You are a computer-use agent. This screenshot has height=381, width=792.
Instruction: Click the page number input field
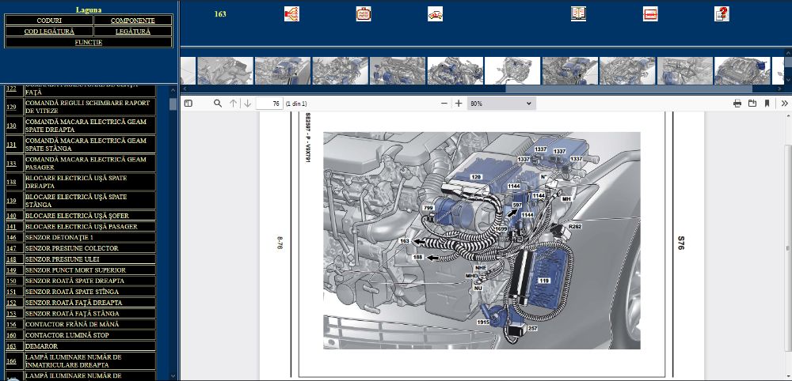[270, 104]
